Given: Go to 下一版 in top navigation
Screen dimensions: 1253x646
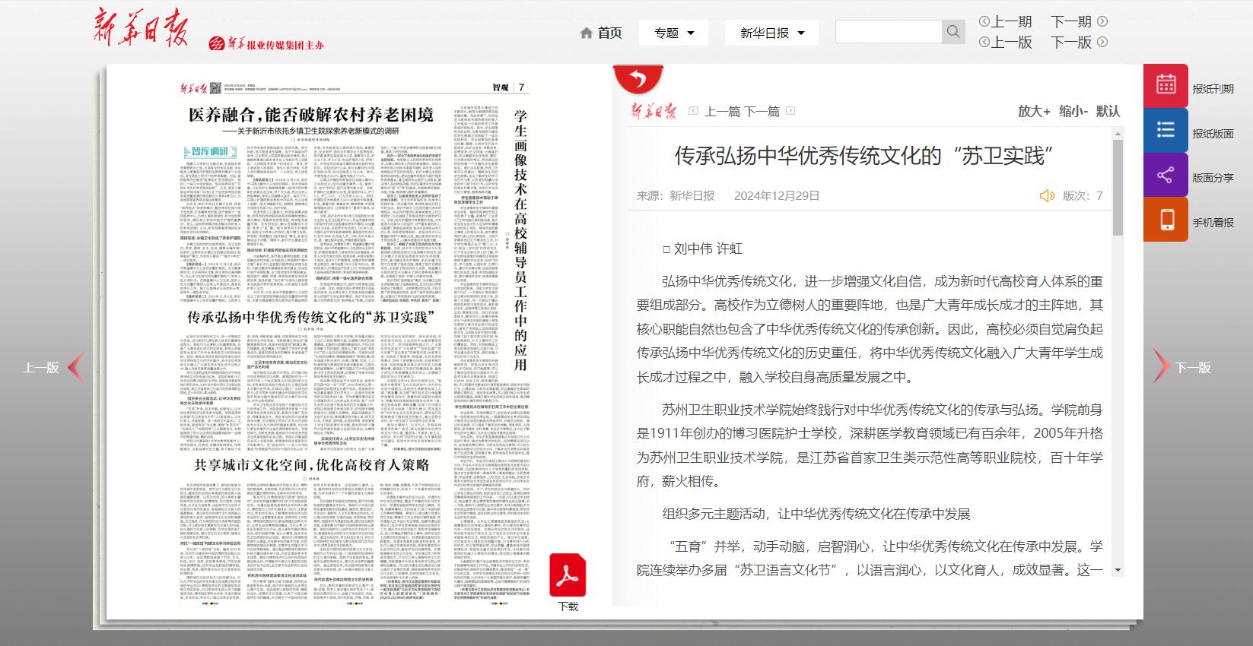Looking at the screenshot, I should (1079, 43).
